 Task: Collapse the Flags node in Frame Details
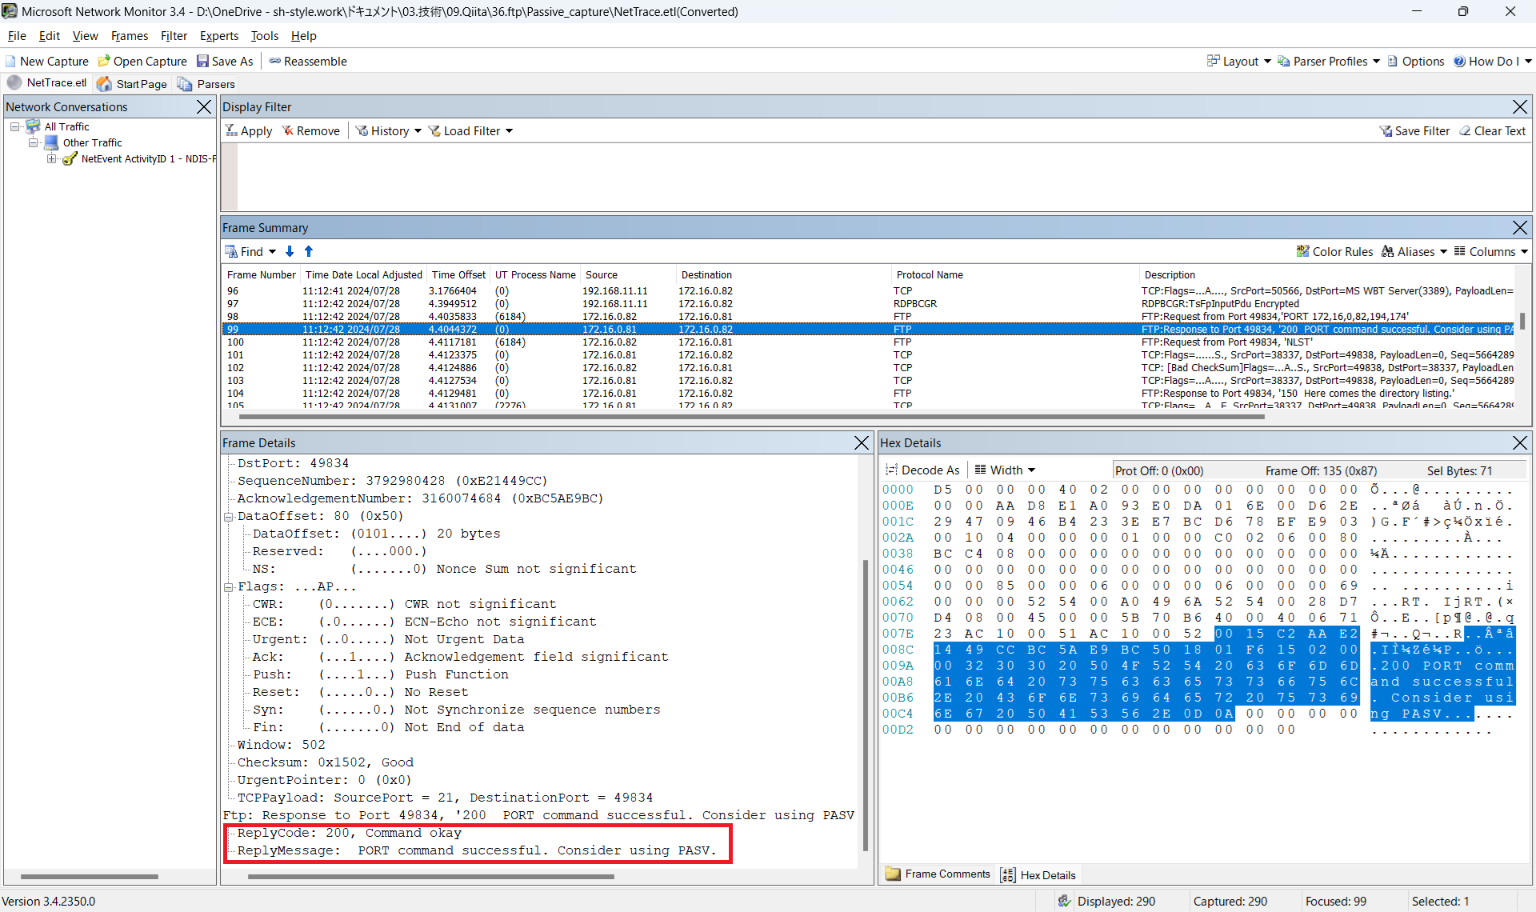pos(228,587)
